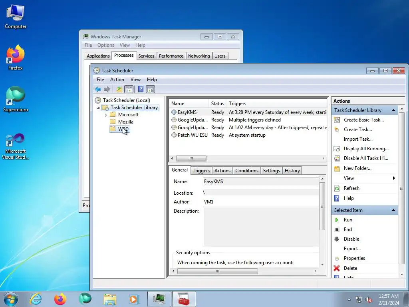
Task: Switch to the Settings tab
Action: coord(272,171)
